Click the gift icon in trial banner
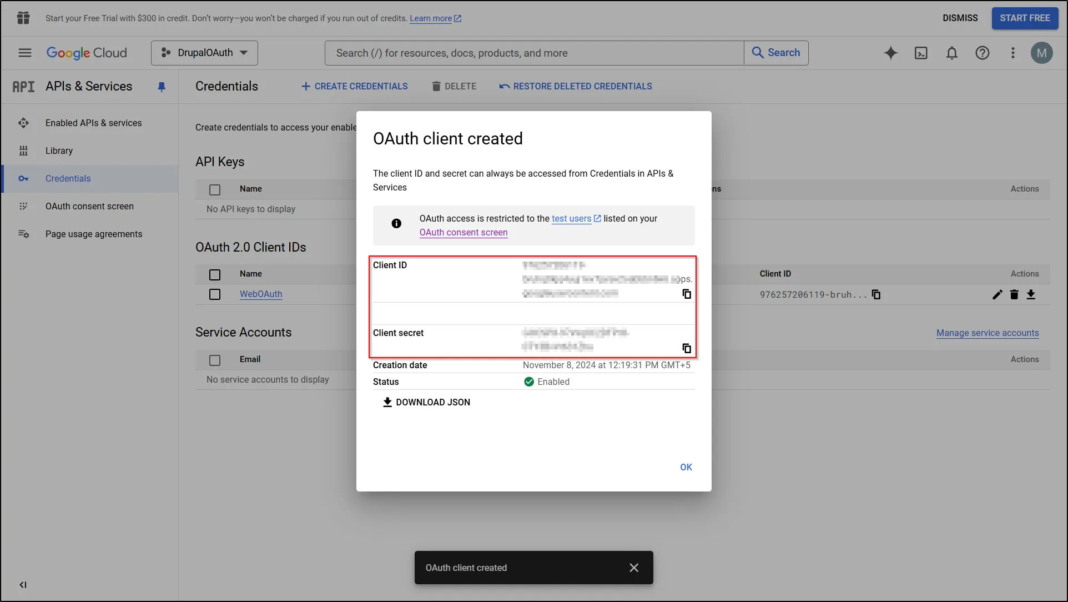The height and width of the screenshot is (602, 1068). pyautogui.click(x=23, y=18)
